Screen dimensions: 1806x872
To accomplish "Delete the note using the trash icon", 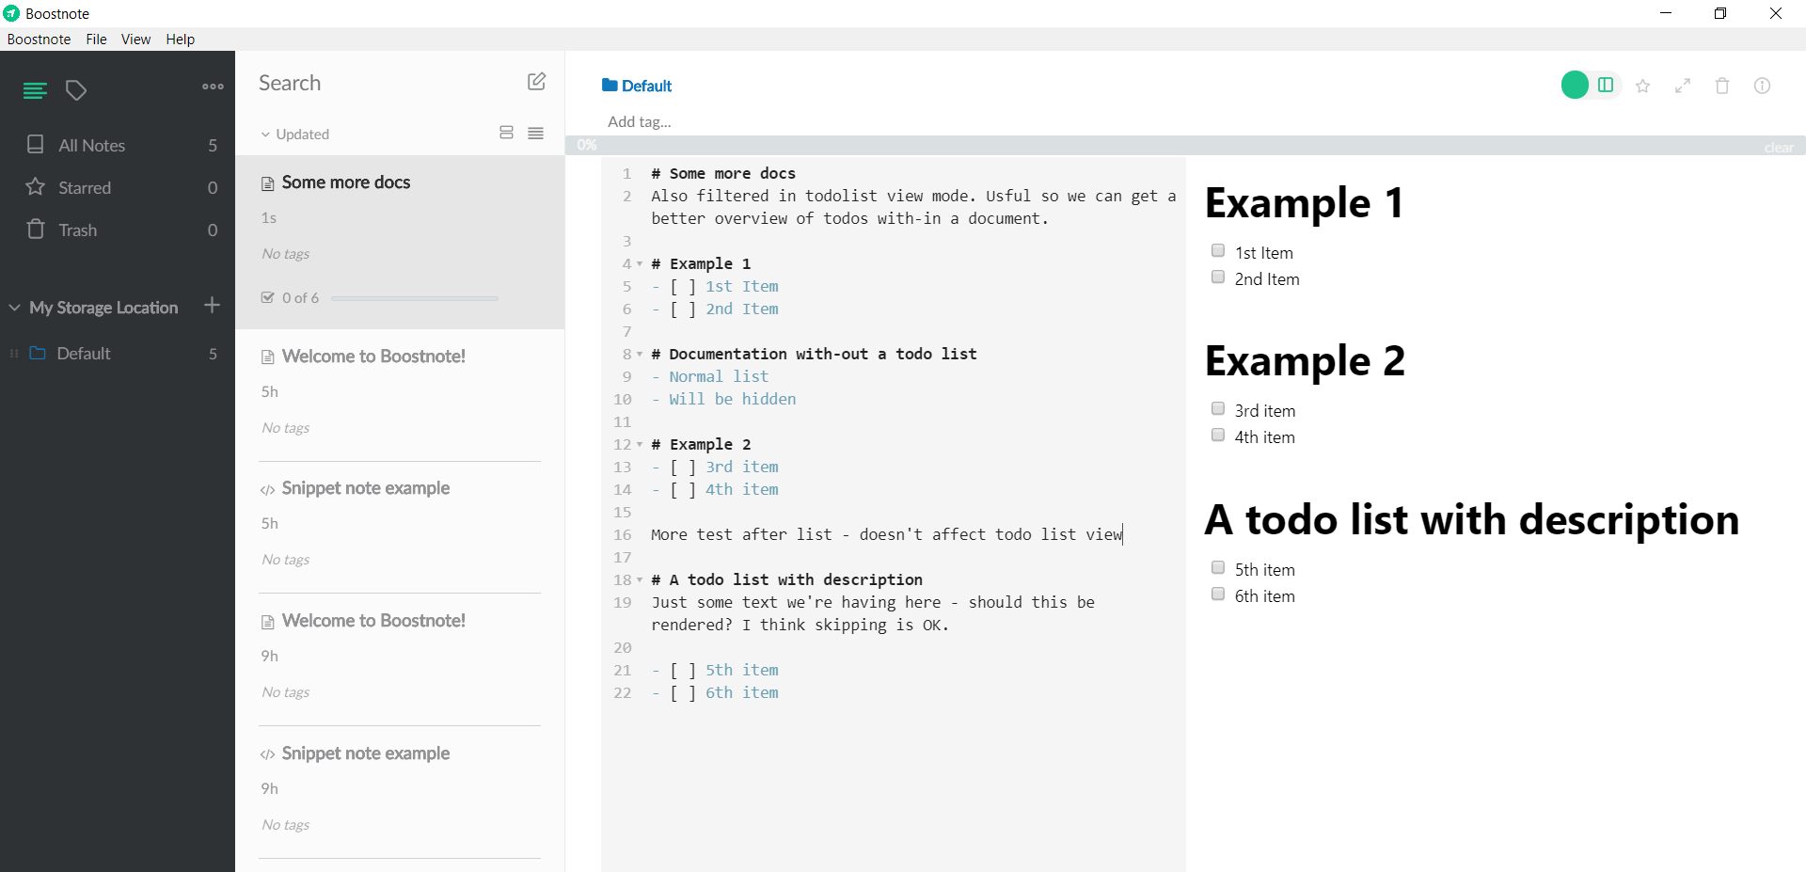I will click(1722, 86).
